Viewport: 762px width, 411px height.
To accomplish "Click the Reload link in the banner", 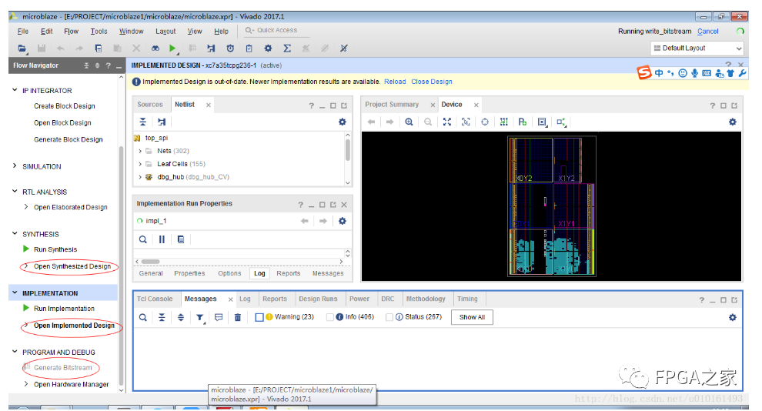I will [395, 82].
